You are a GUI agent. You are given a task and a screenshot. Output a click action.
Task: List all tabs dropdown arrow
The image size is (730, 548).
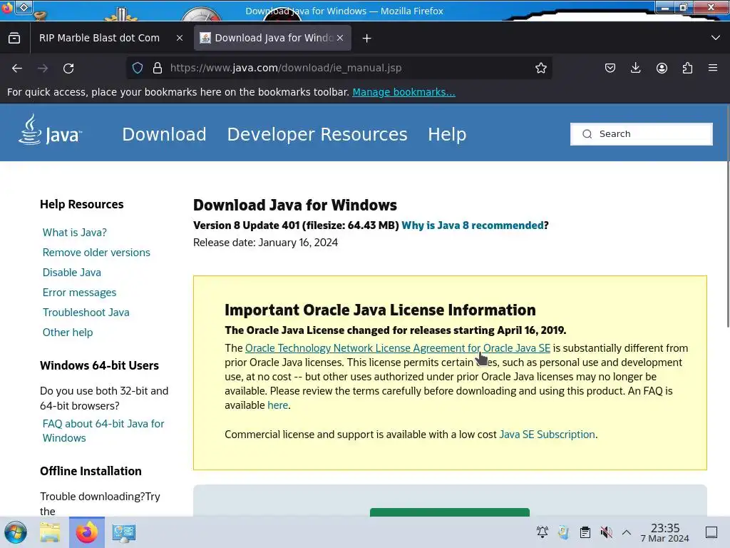(716, 38)
